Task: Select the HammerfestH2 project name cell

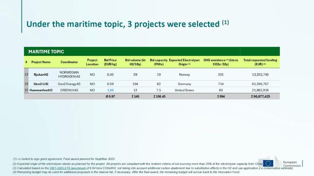Action: [x=41, y=90]
